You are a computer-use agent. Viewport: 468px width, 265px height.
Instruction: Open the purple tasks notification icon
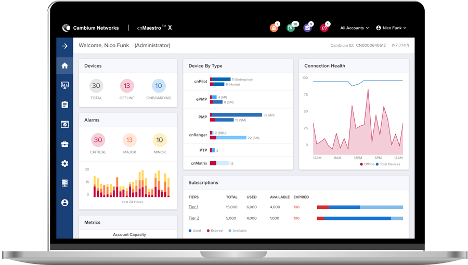[x=308, y=28]
